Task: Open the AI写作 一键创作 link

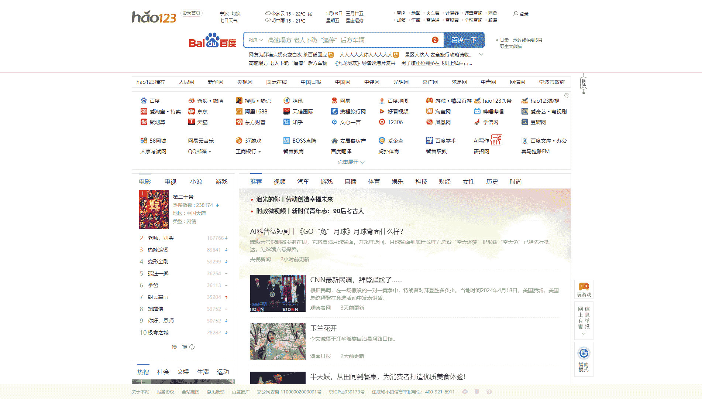Action: tap(488, 140)
